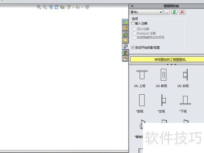
Task: Open the house icon task pane tab
Action: tap(125, 28)
